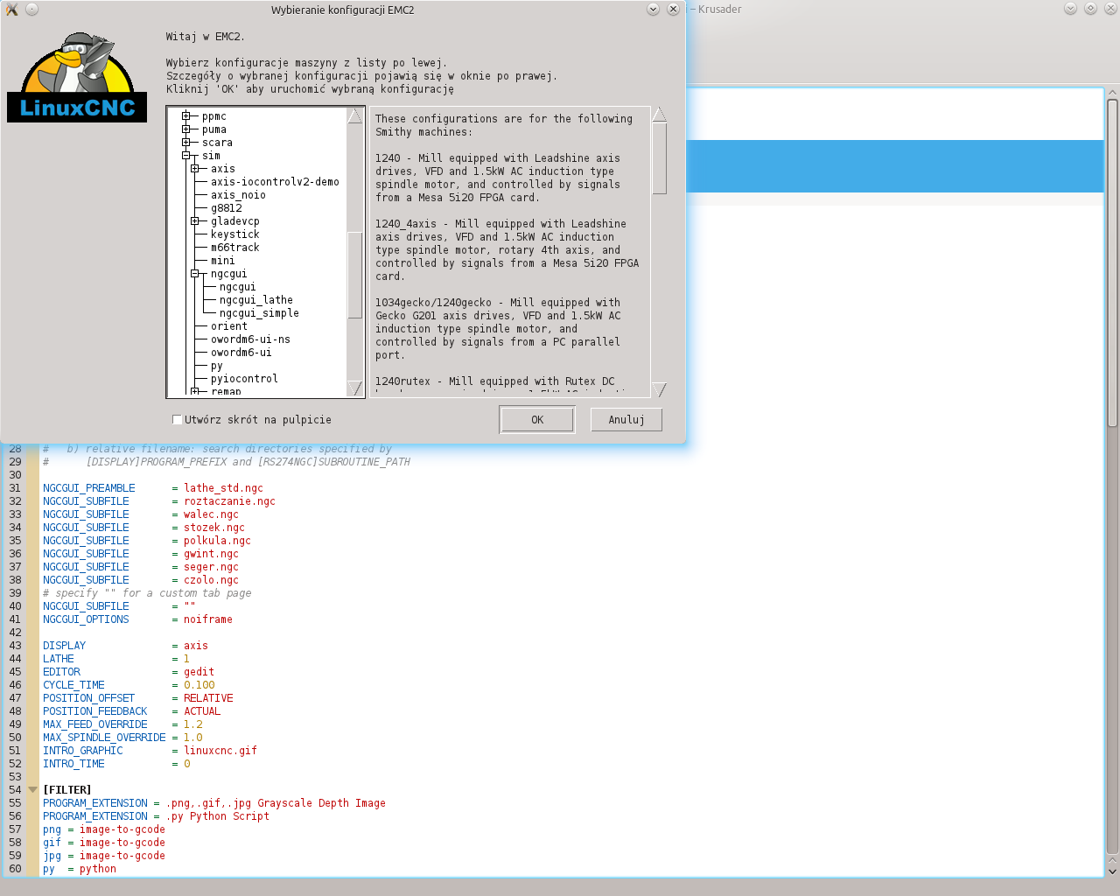The height and width of the screenshot is (896, 1120).
Task: Select the scara configuration entry
Action: [x=217, y=143]
